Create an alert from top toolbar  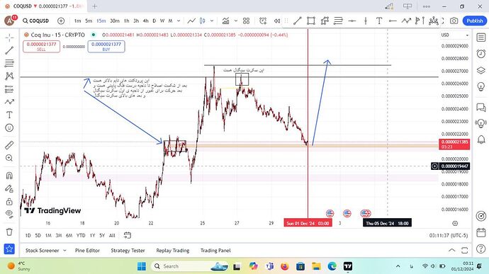pyautogui.click(x=263, y=21)
